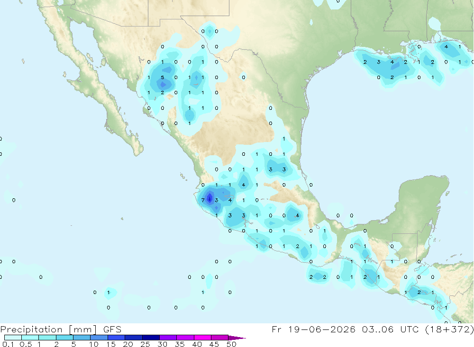Select the 45–50 mm legend color swatch

(x=219, y=338)
